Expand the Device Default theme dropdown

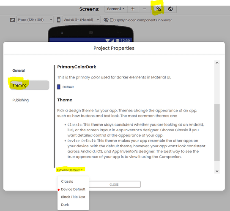click(x=70, y=170)
